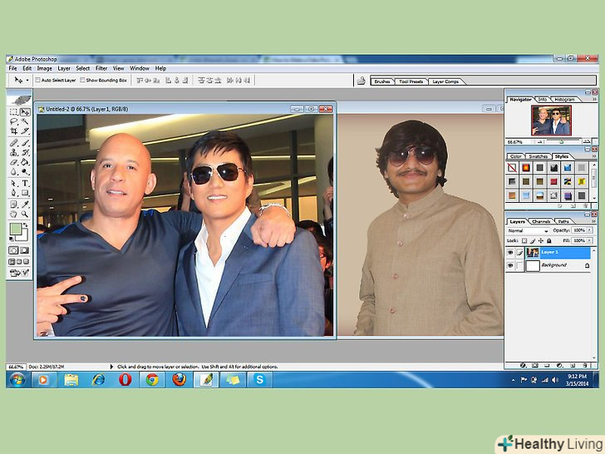Screen dimensions: 605x454
Task: Select the Pen tool
Action: tap(14, 193)
